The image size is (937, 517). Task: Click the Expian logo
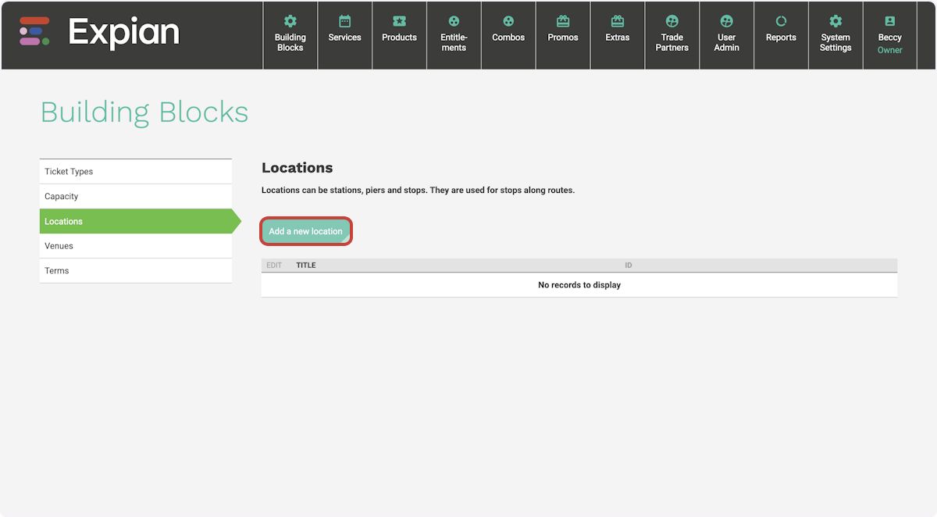[35, 31]
